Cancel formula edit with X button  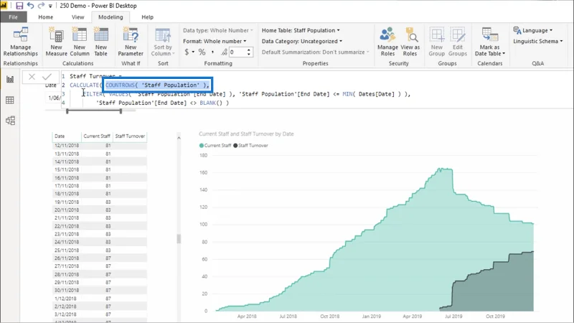click(32, 77)
